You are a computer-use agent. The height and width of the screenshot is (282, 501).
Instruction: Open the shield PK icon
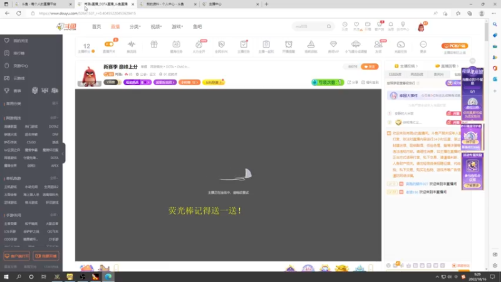[221, 46]
